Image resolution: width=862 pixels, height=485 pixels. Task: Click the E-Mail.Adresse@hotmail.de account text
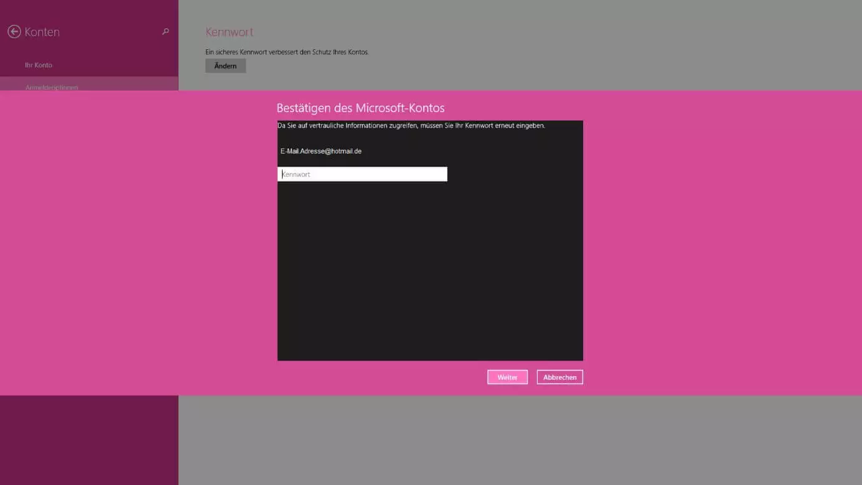coord(321,151)
